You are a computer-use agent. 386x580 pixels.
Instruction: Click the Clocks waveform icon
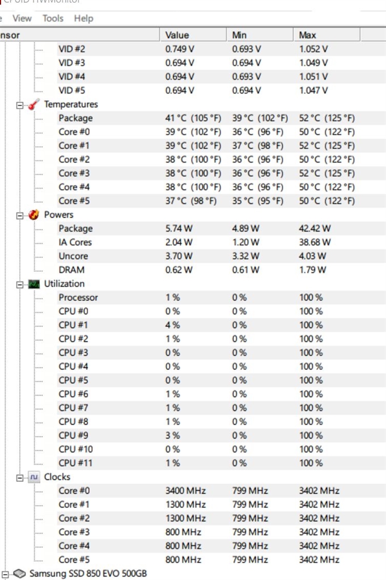34,477
